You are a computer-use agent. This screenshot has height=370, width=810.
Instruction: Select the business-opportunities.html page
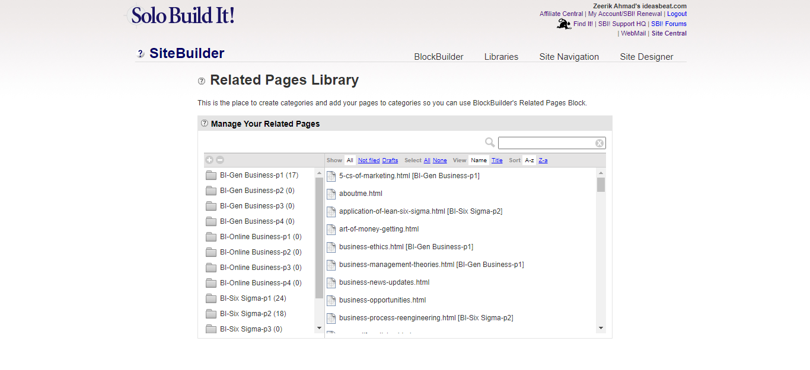click(382, 300)
